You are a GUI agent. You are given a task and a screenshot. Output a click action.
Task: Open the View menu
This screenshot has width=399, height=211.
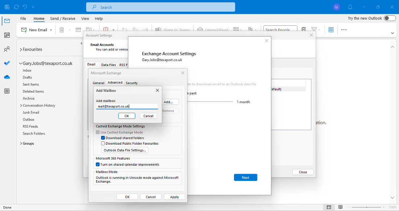[85, 18]
